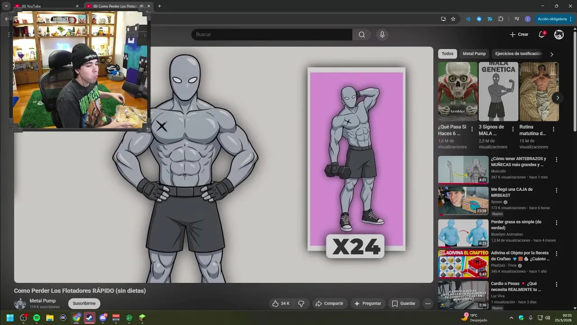The image size is (577, 325).
Task: Open Spotify from the taskbar
Action: (37, 318)
